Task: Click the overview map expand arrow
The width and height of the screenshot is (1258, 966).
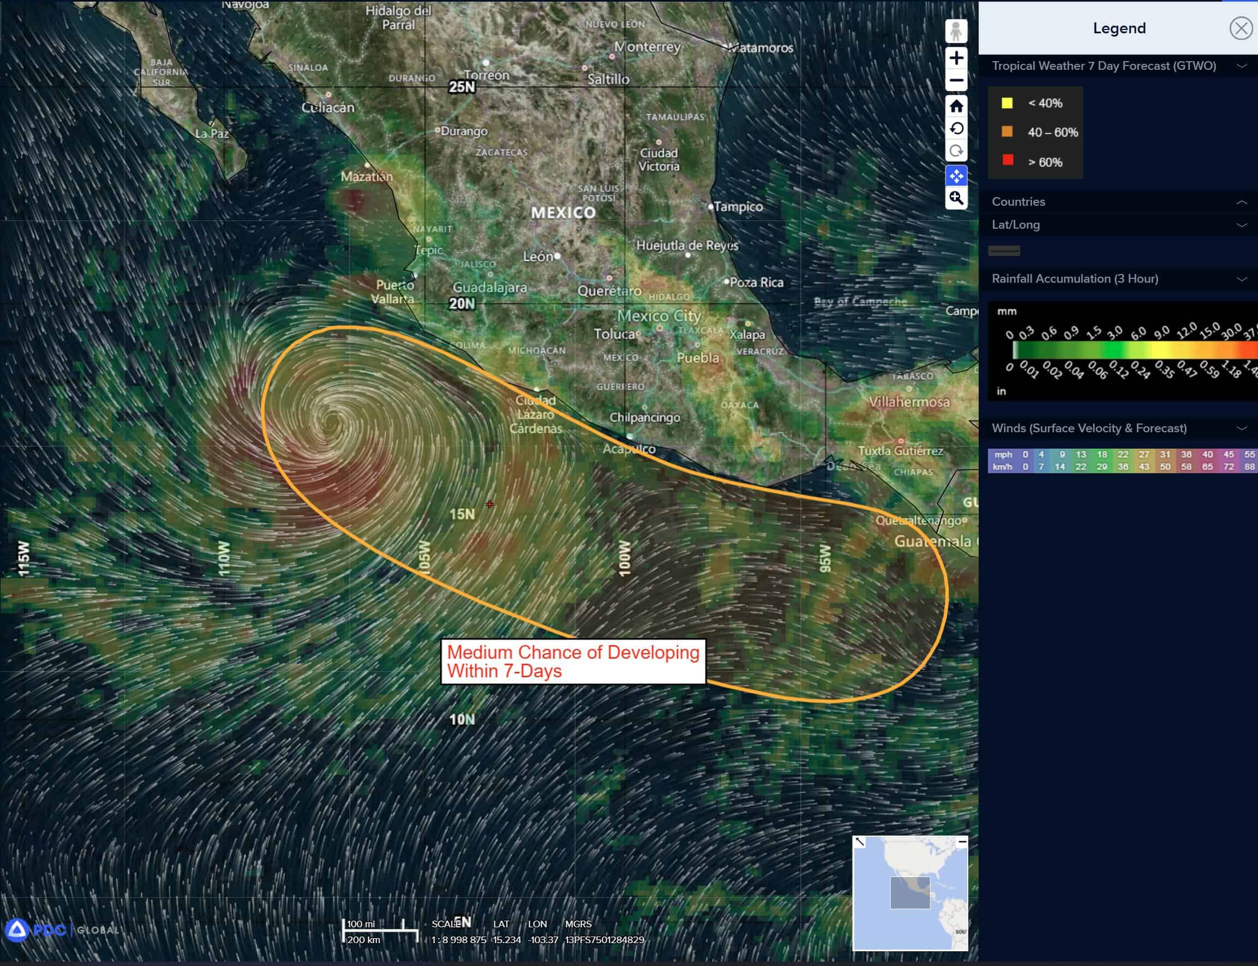Action: [x=860, y=842]
